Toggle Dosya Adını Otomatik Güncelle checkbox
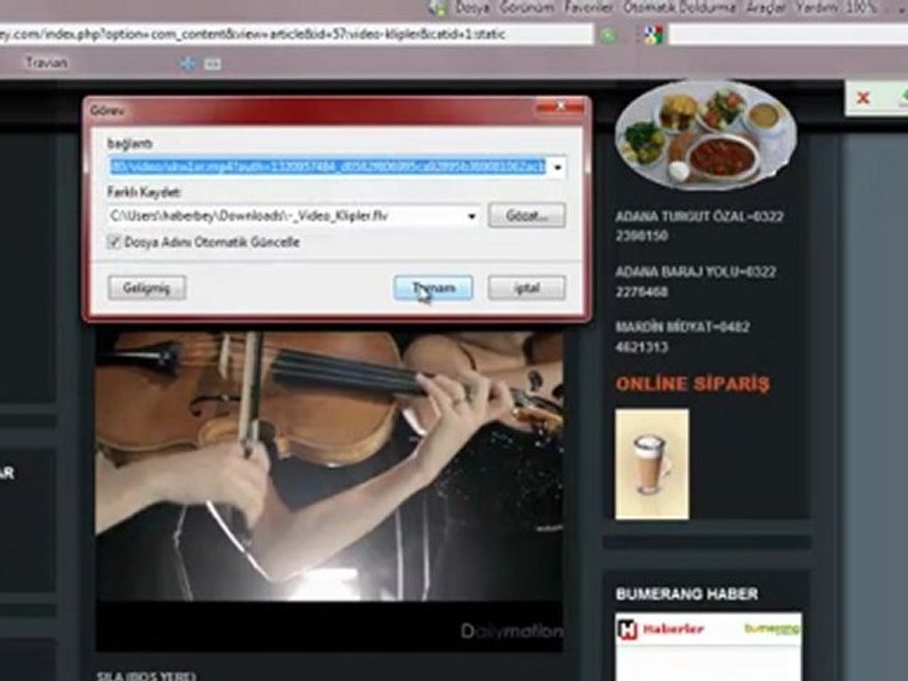908x681 pixels. [114, 241]
